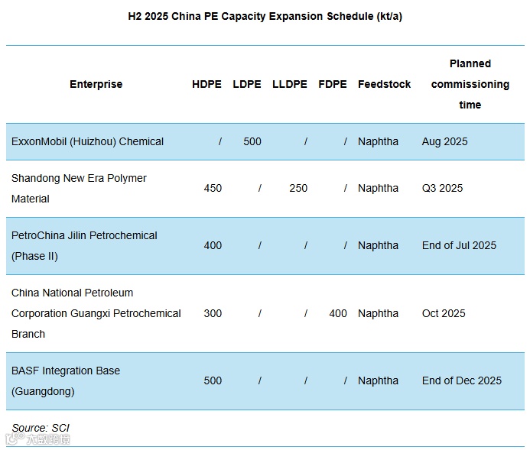Screen dimensions: 530x450
Task: Click 'Oct 2025' commissioning time
Action: pyautogui.click(x=444, y=313)
